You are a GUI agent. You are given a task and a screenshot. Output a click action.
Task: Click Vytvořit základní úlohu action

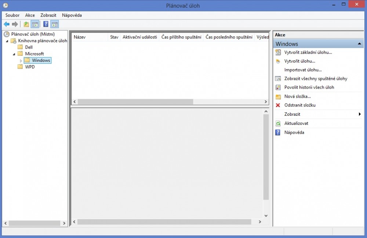click(x=308, y=52)
